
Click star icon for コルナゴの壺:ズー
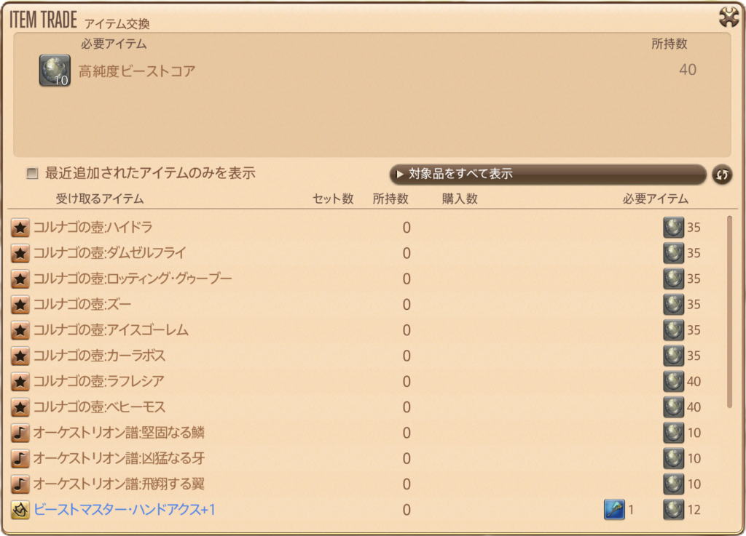(x=20, y=305)
